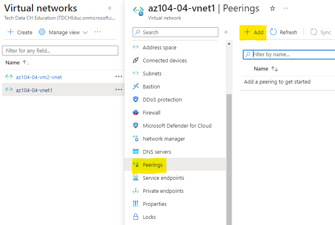
Task: Expand the Manage view dropdown chevron
Action: click(85, 33)
